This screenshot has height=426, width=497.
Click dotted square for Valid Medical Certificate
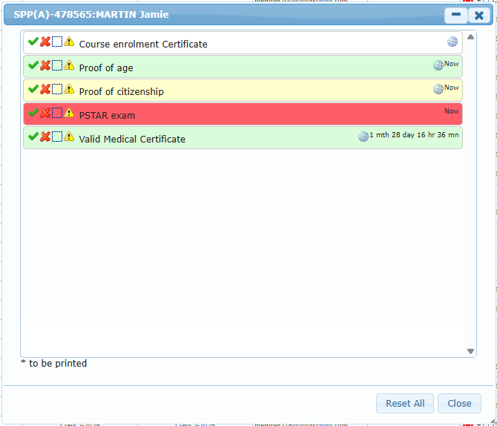coord(57,137)
